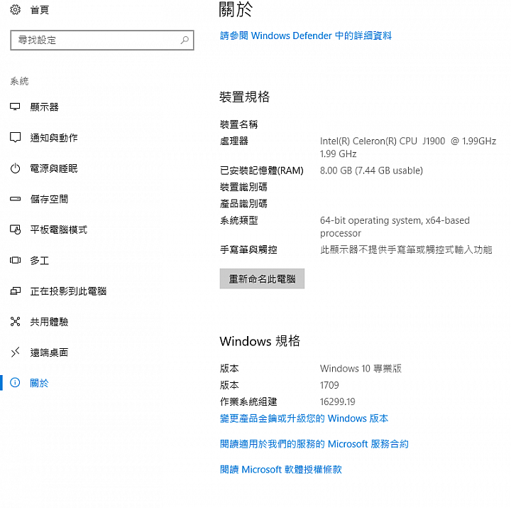The image size is (511, 508).
Task: Click the 系統類型 label
Action: point(239,220)
